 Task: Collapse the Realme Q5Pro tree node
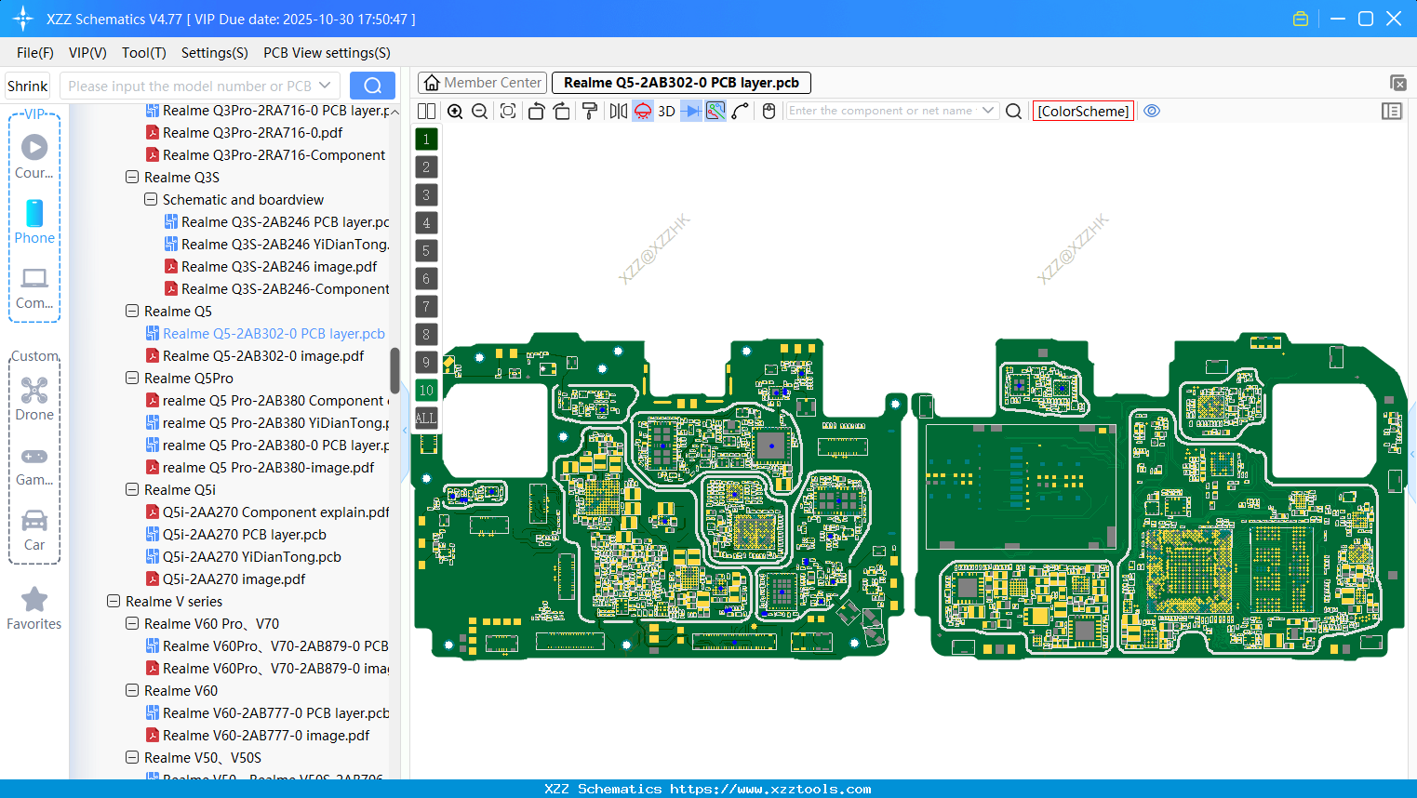coord(132,378)
